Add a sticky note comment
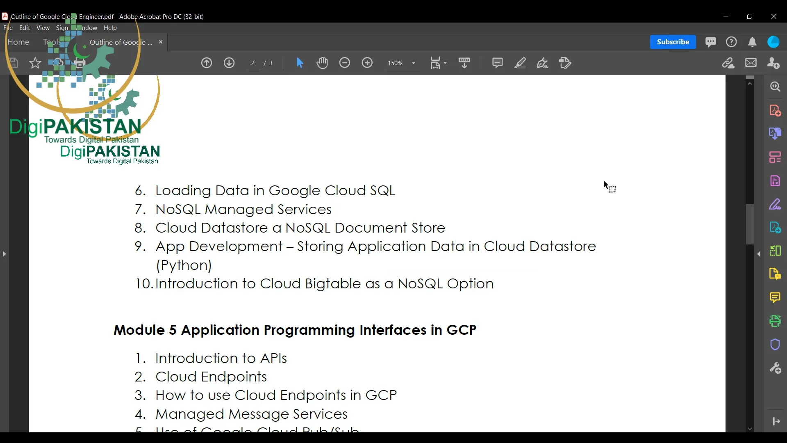Image resolution: width=787 pixels, height=443 pixels. click(498, 63)
